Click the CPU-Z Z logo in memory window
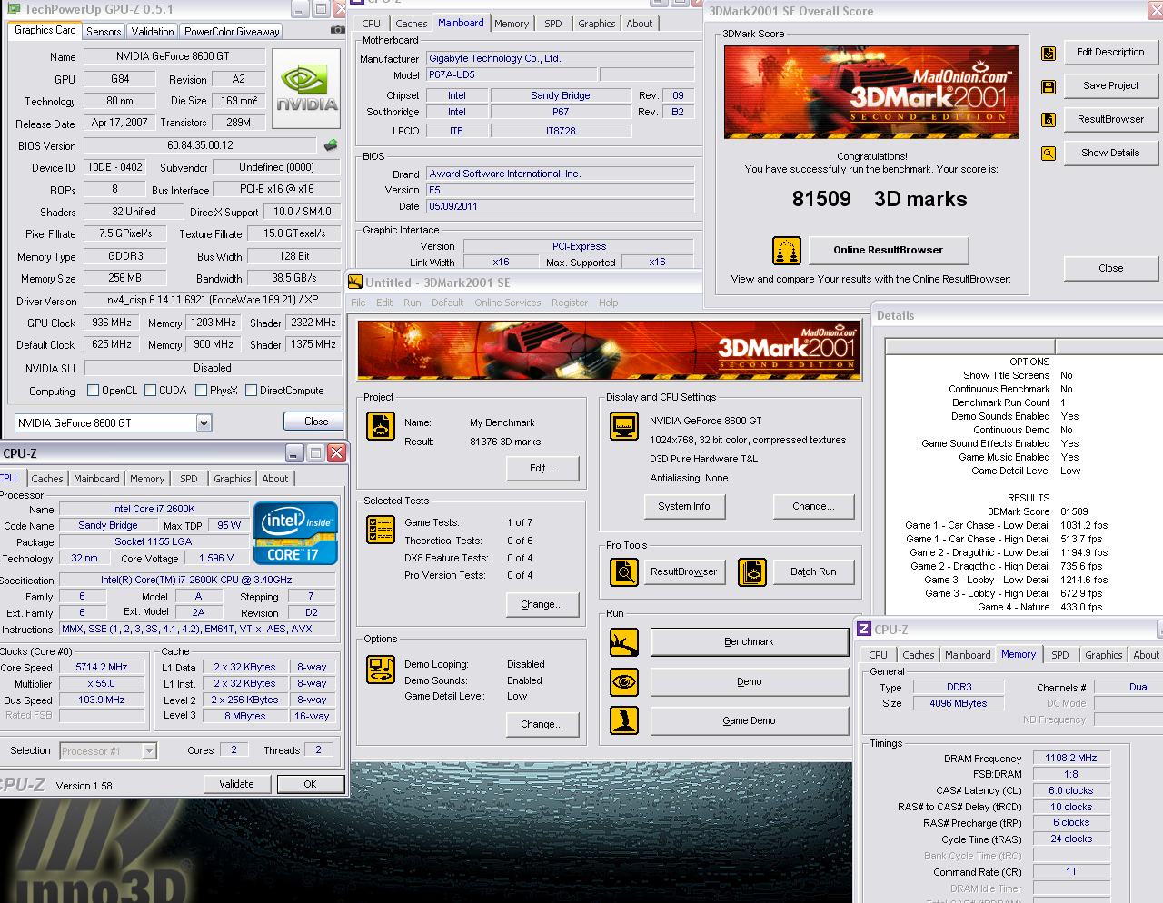This screenshot has height=903, width=1163. 864,630
